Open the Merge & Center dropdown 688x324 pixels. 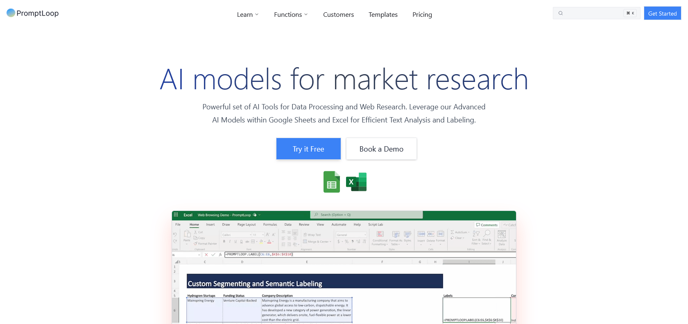(330, 242)
